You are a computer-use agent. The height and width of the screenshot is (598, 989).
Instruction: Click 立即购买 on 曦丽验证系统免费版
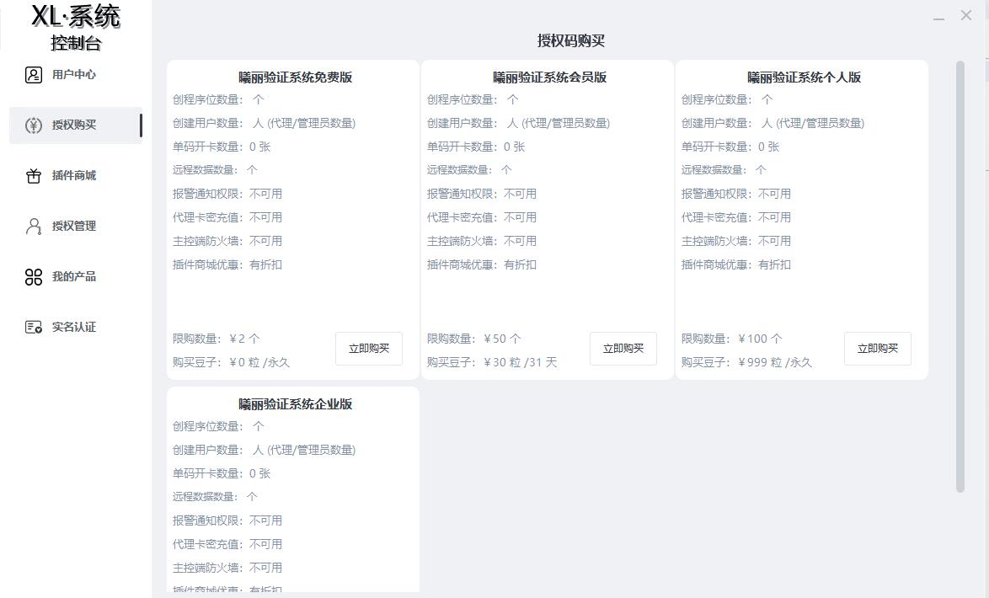coord(368,348)
